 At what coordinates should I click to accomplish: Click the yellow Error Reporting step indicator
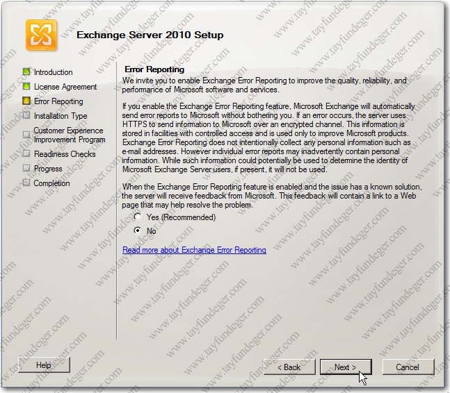point(26,101)
